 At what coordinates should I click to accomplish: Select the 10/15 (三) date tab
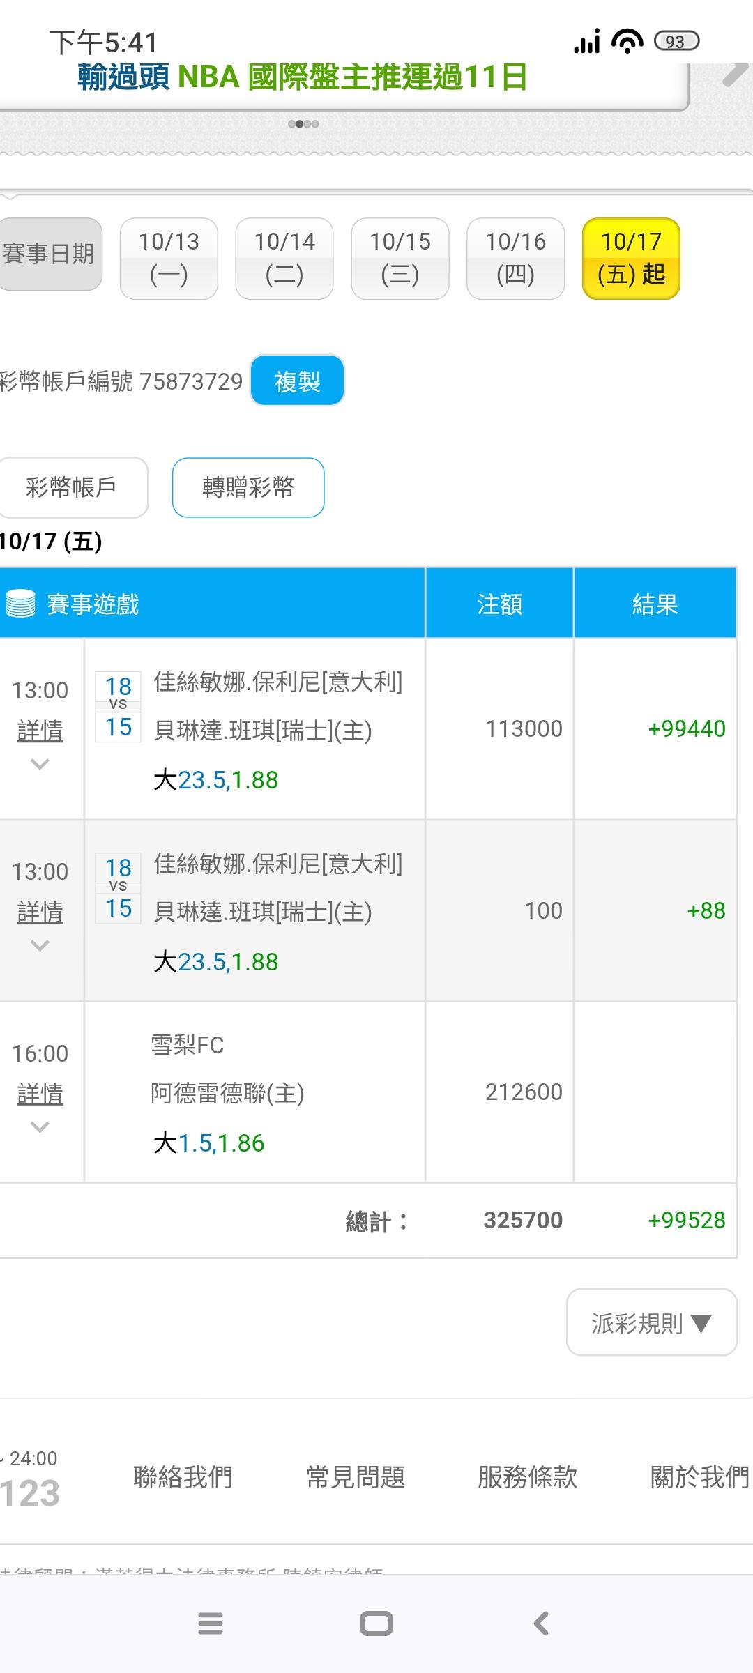coord(400,259)
